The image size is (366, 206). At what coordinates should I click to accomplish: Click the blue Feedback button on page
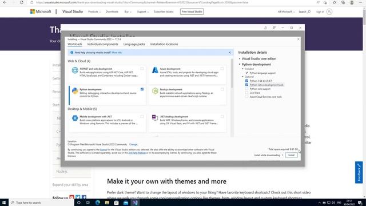pos(359,172)
